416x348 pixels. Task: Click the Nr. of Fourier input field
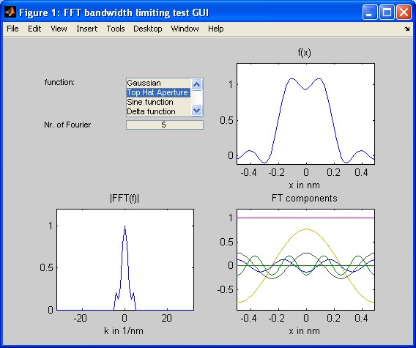[165, 125]
